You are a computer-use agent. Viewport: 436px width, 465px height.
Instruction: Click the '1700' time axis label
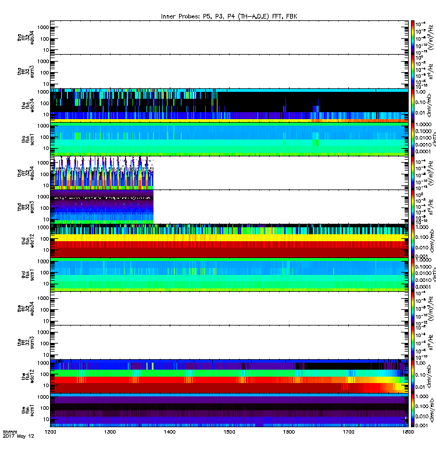pos(348,432)
